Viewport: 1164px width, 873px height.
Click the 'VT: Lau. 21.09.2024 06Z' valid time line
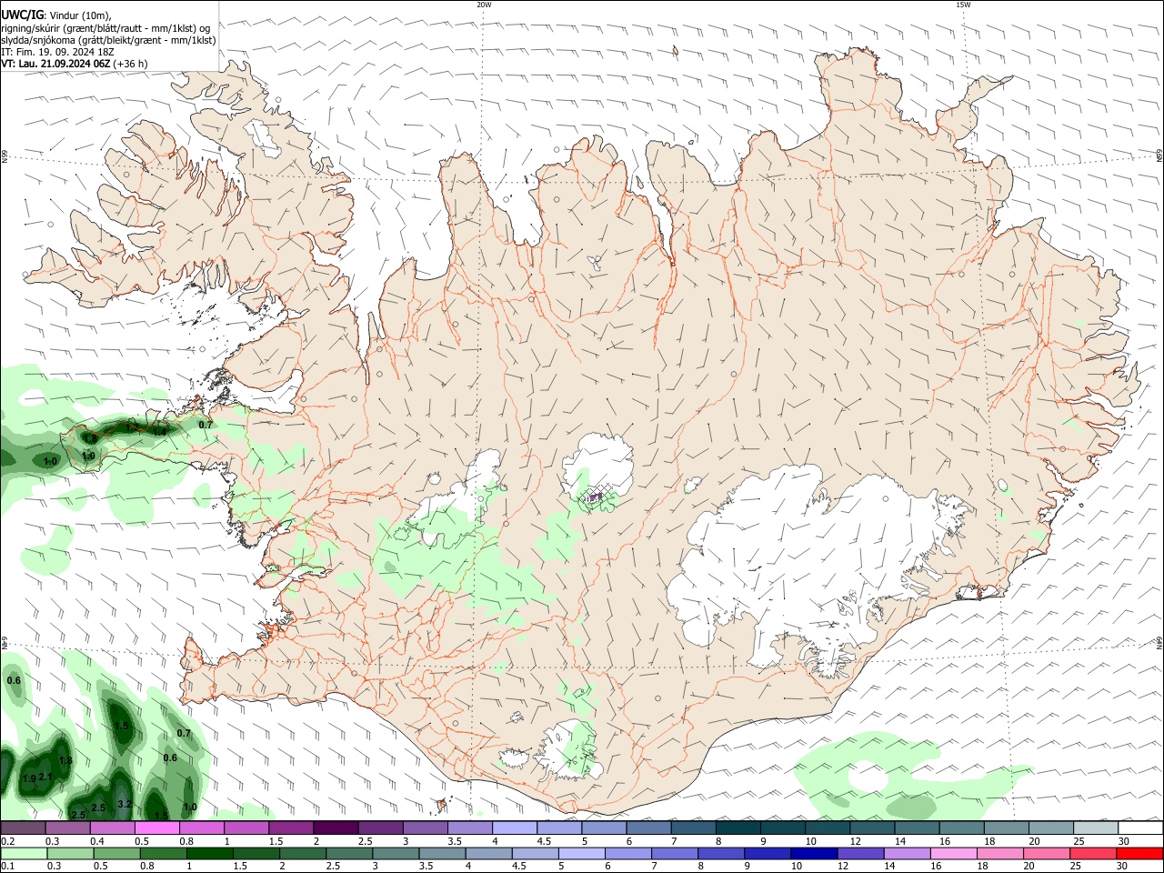click(x=75, y=64)
